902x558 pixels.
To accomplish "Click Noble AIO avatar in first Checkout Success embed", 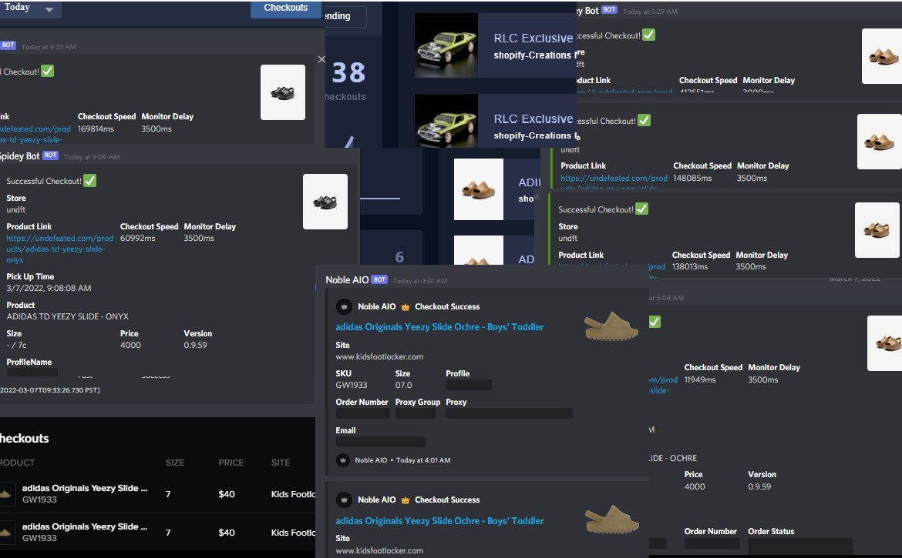I will 344,306.
